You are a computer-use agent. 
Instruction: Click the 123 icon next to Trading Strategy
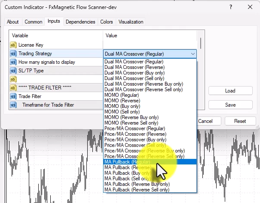tap(13, 54)
